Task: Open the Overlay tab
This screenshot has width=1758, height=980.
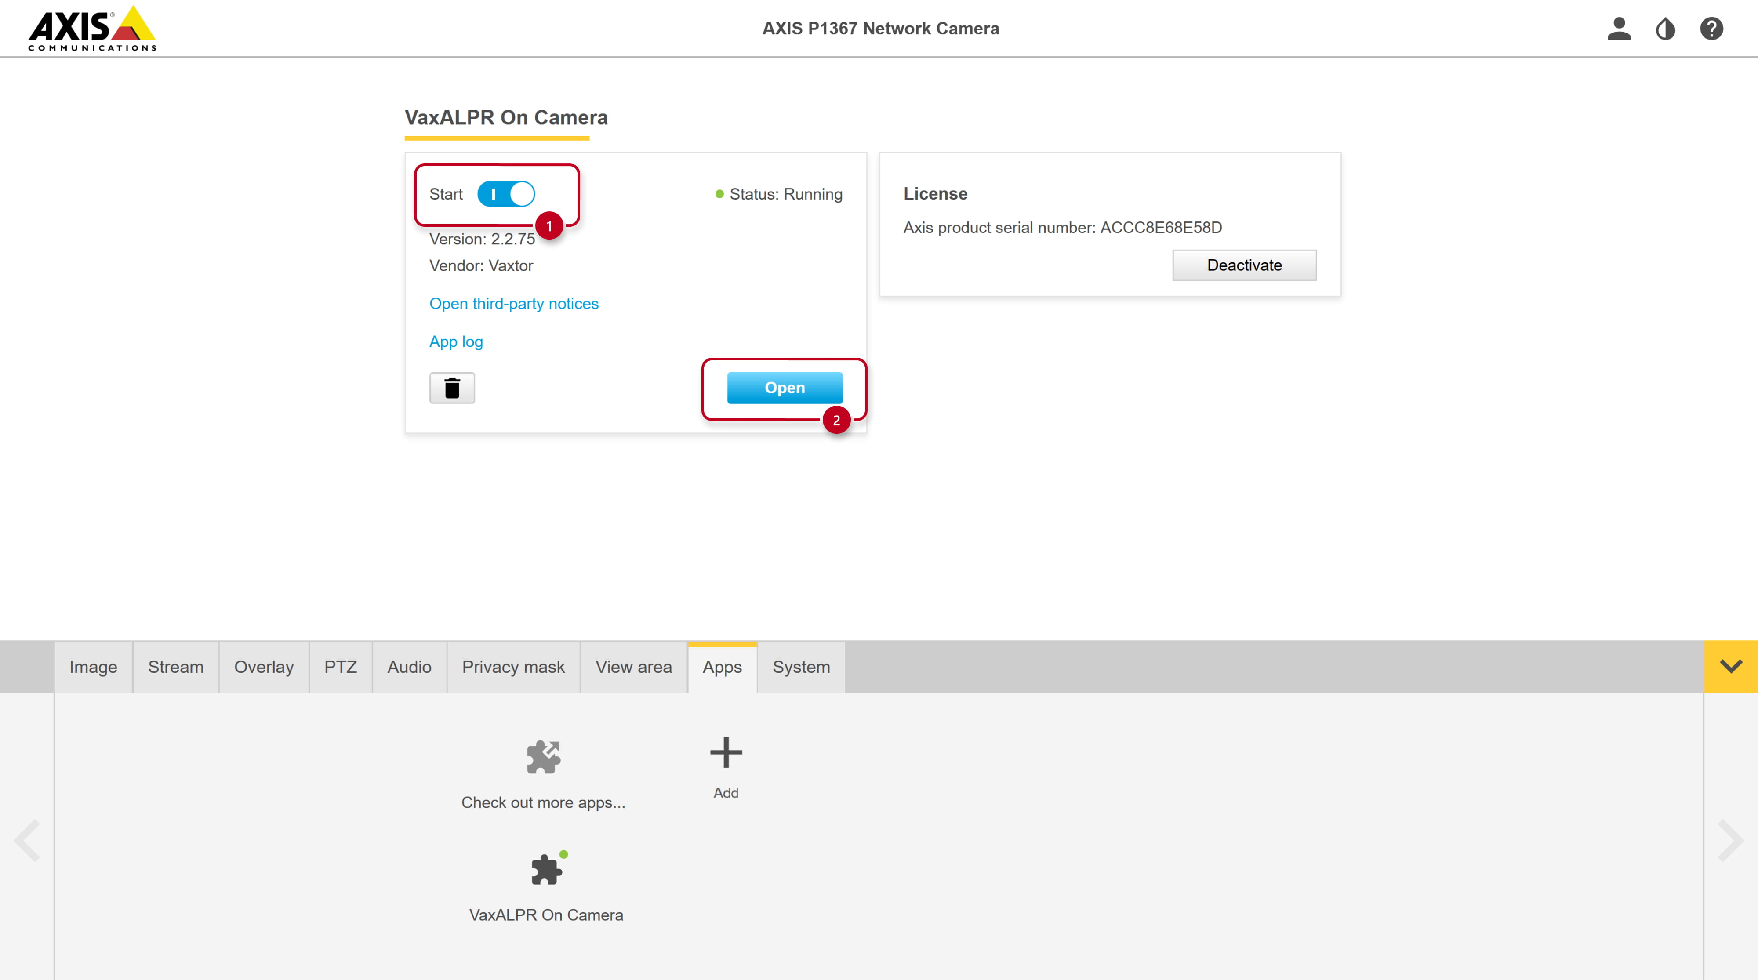Action: pyautogui.click(x=264, y=667)
